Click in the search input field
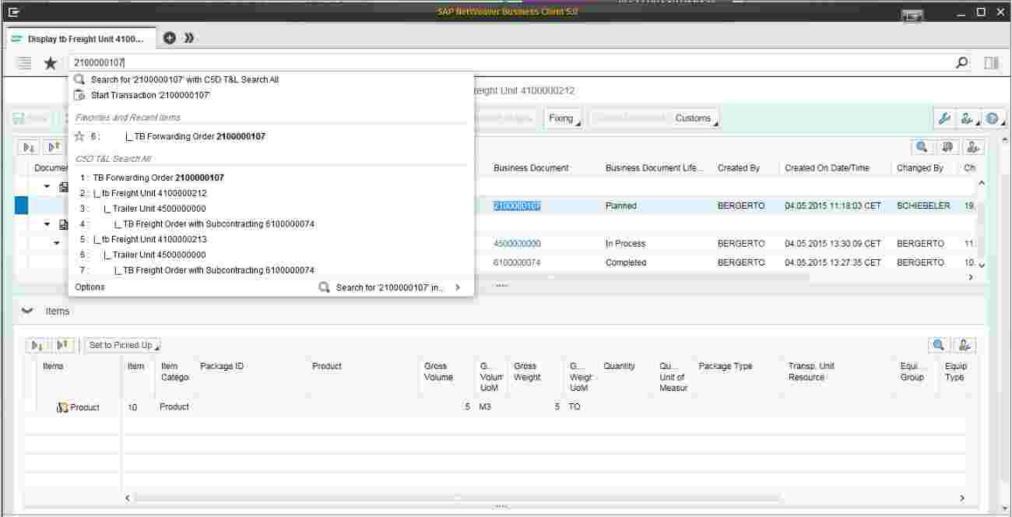The height and width of the screenshot is (517, 1012). pos(506,63)
